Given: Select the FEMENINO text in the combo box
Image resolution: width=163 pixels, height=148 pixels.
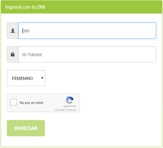Looking at the screenshot, I should pyautogui.click(x=22, y=78).
